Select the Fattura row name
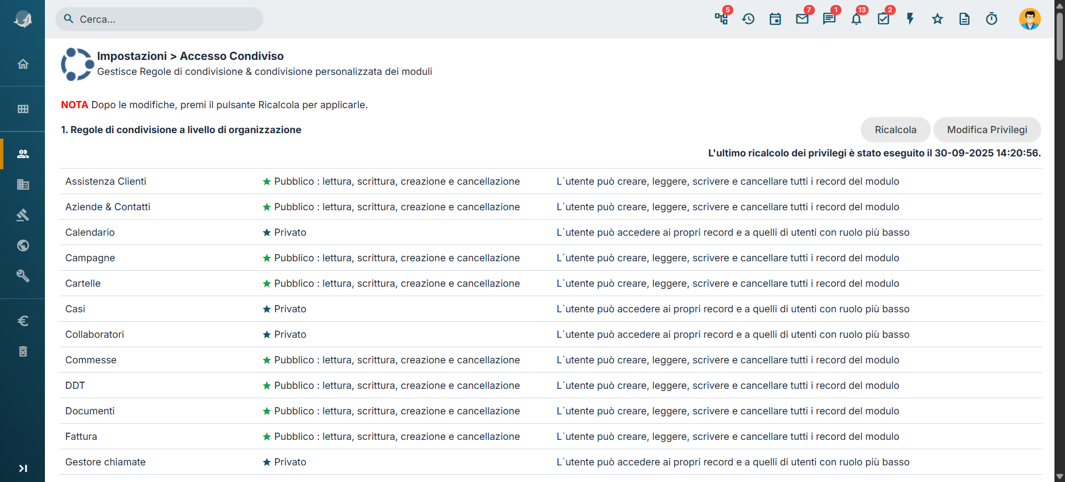Screen dimensions: 1065x482 coord(81,437)
